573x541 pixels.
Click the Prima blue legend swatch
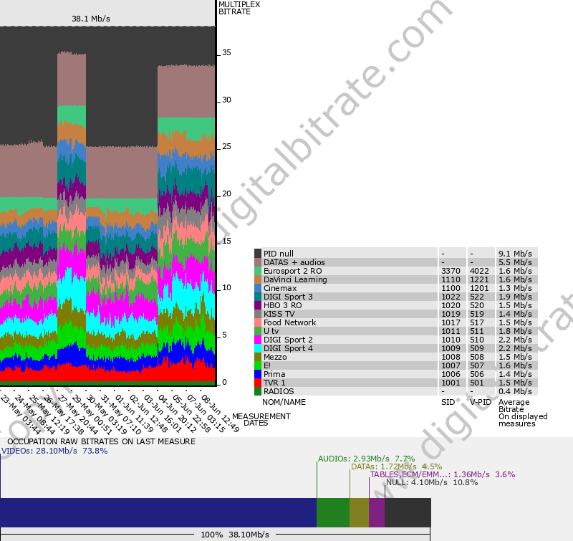click(x=258, y=374)
